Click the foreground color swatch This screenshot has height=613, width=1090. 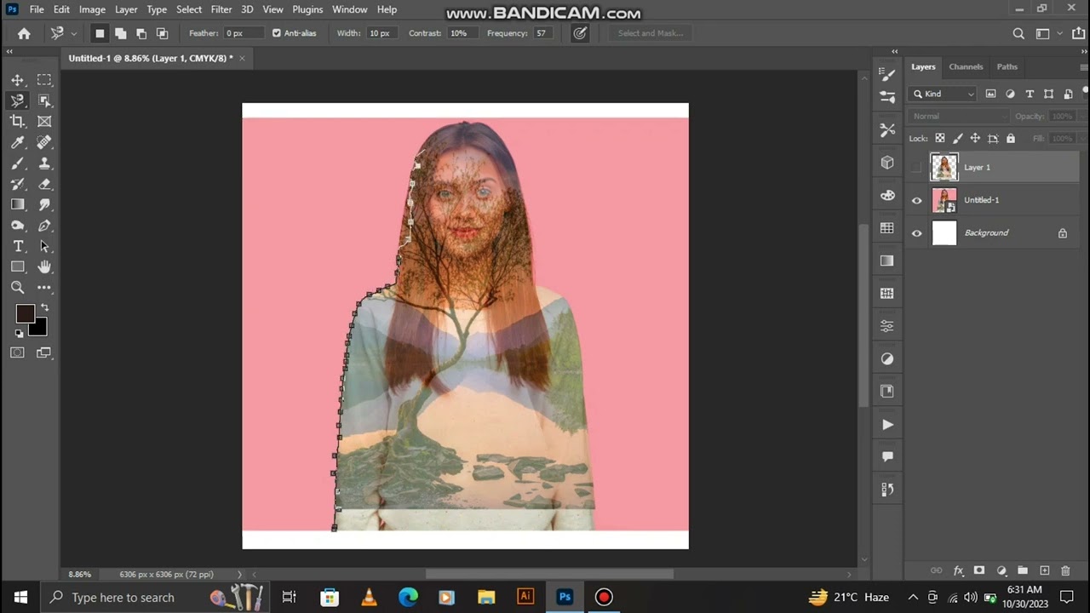coord(25,313)
